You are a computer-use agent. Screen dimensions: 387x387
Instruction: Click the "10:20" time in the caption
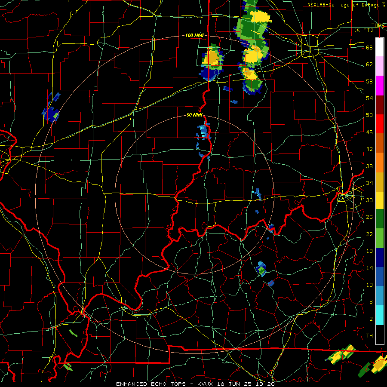(x=265, y=384)
